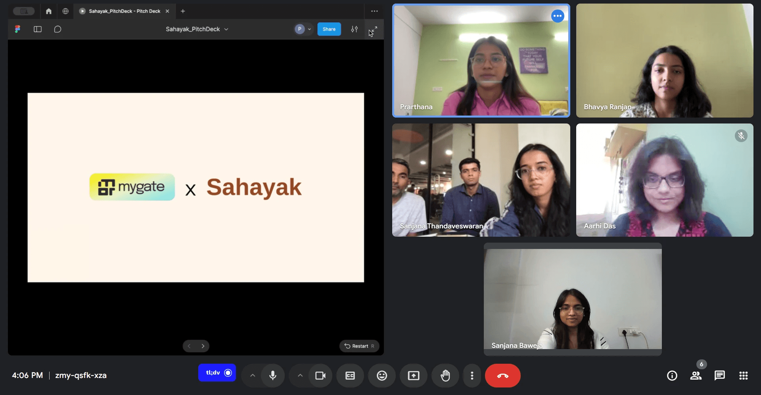Select Bhavya Ranjan's video tile
This screenshot has height=395, width=761.
[665, 61]
